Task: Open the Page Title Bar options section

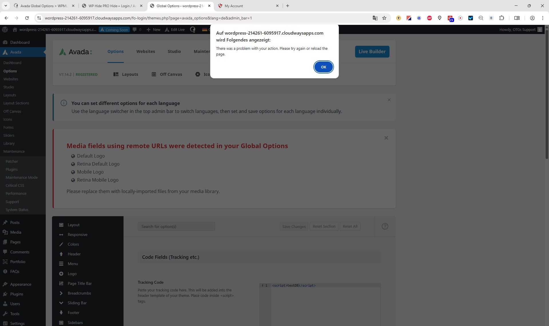Action: pos(79,283)
